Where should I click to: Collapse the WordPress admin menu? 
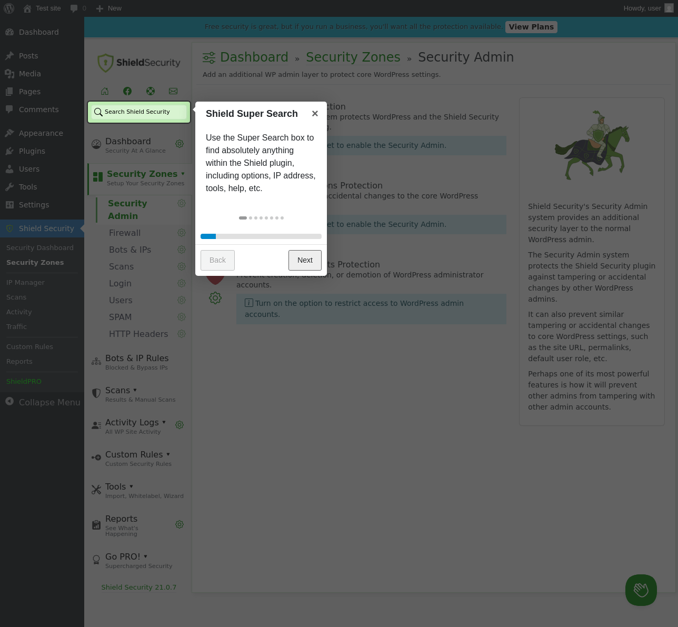tap(42, 402)
